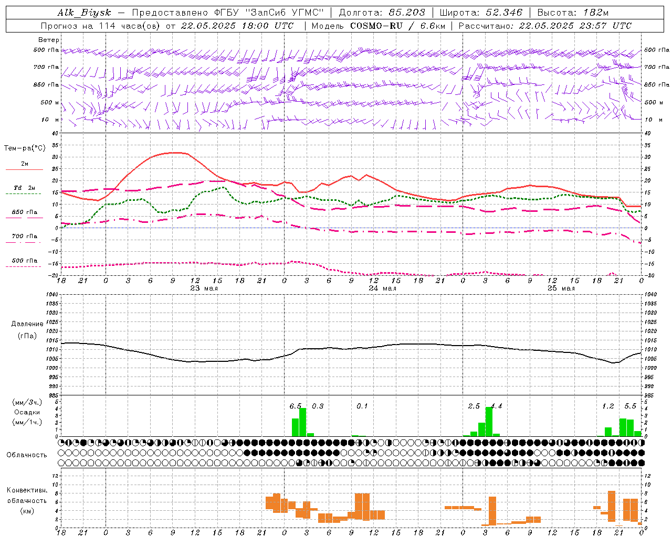The image size is (672, 537).
Task: Click the 5.5 precipitation total value
Action: (630, 406)
